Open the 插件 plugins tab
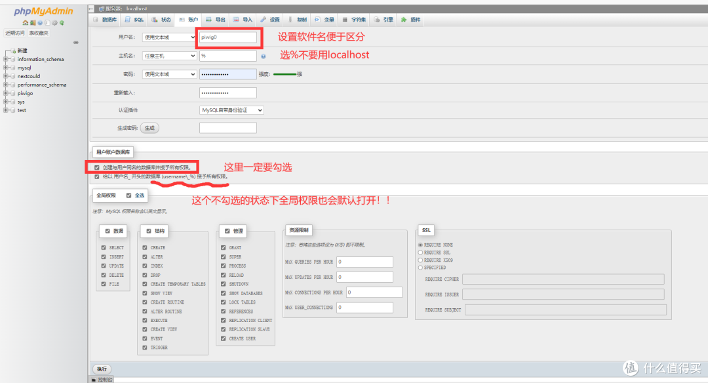 (x=411, y=20)
